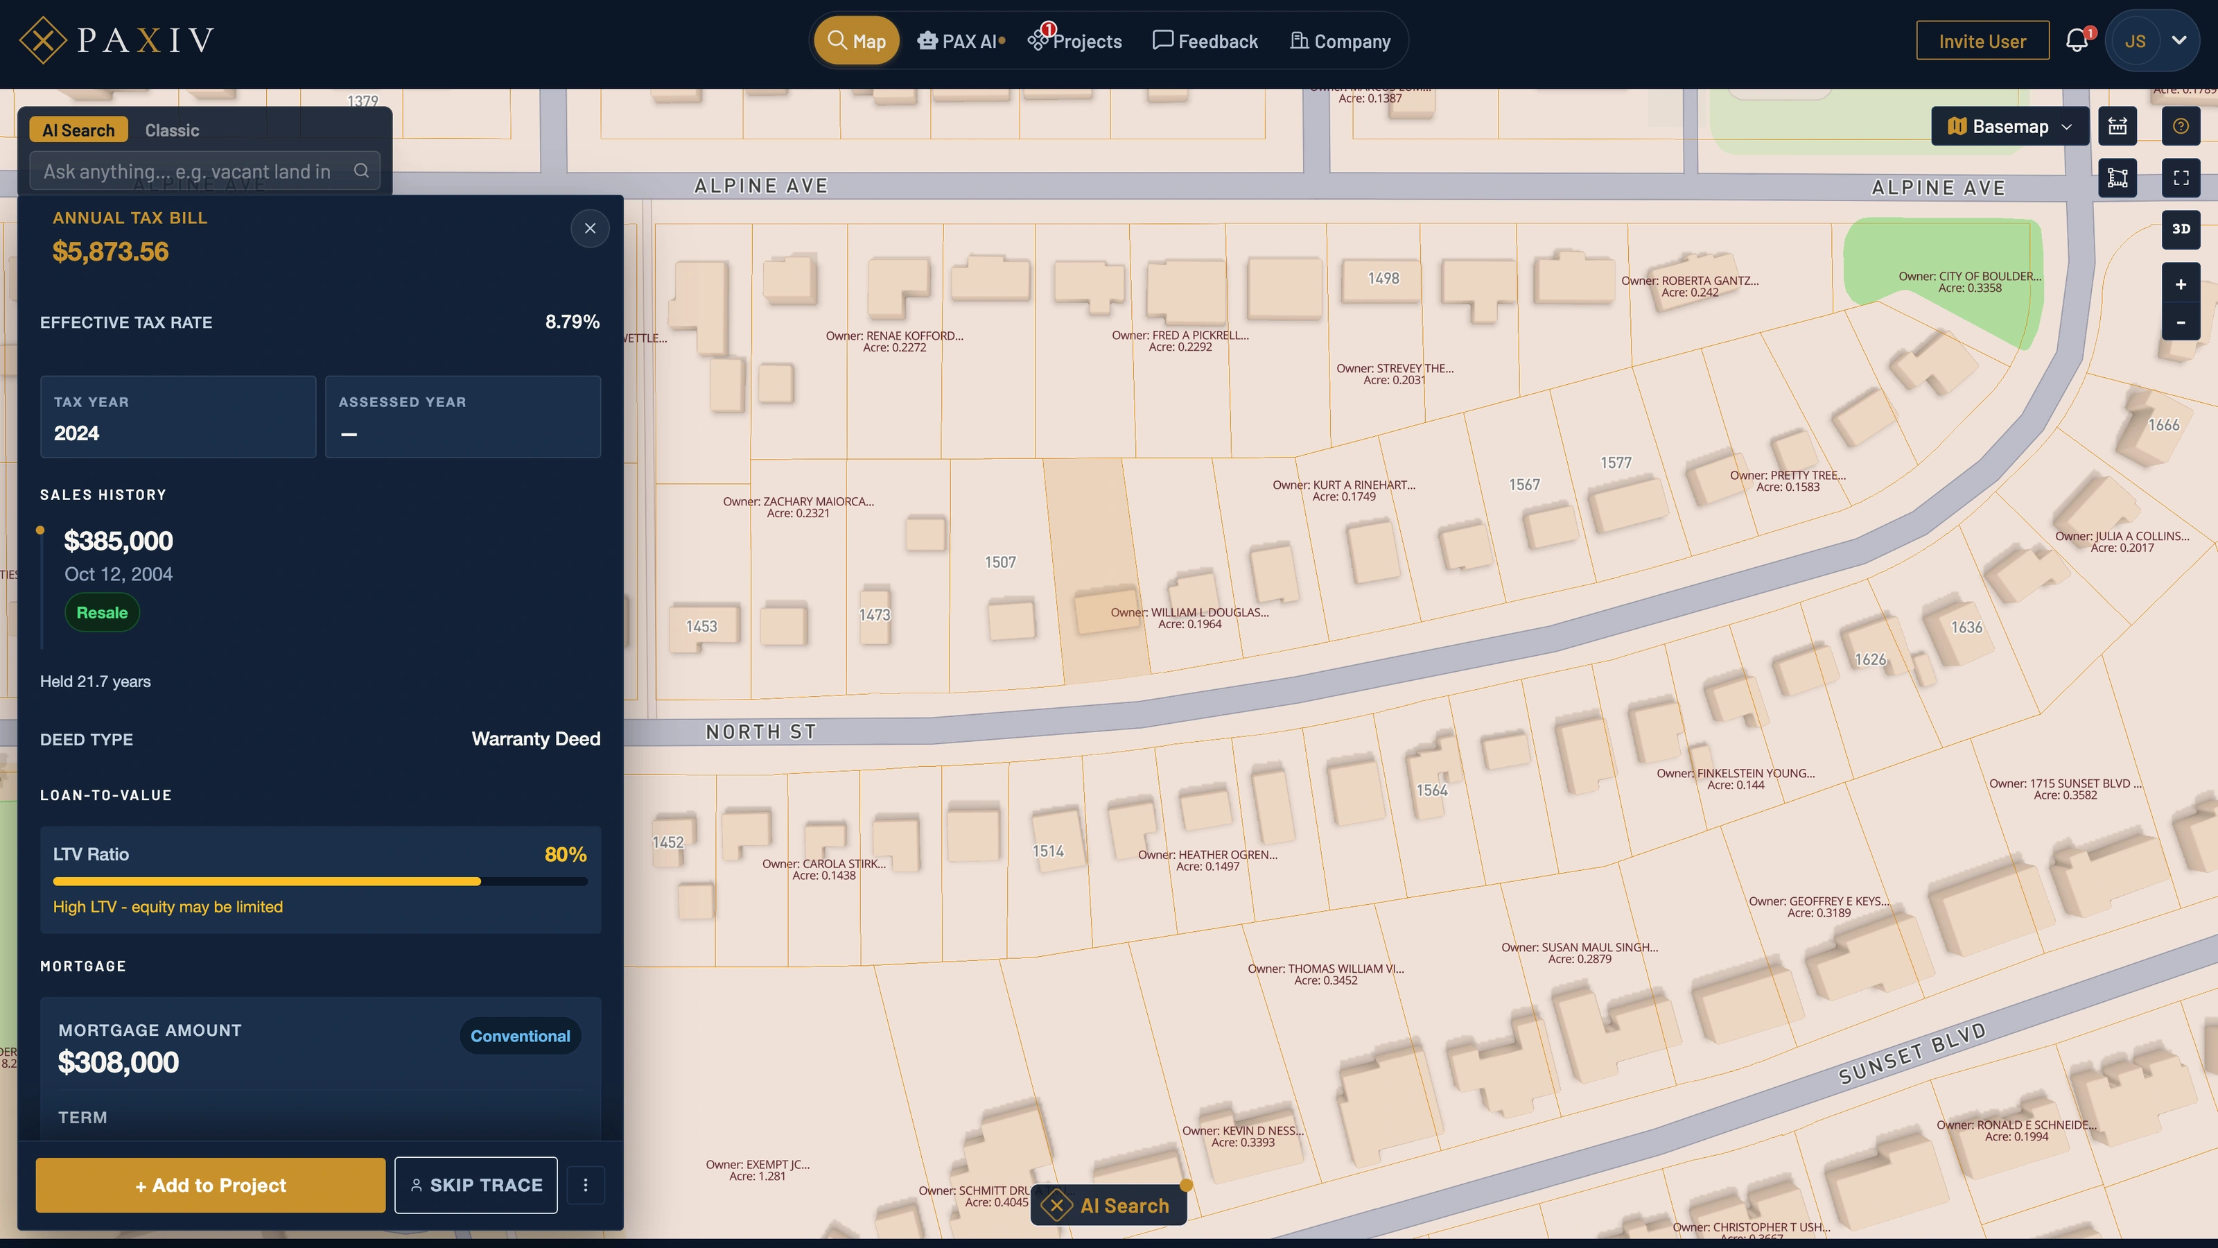Click the help question mark icon
The width and height of the screenshot is (2218, 1248).
[x=2181, y=127]
